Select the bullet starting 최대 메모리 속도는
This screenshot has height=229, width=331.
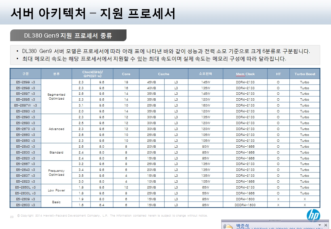(154, 59)
